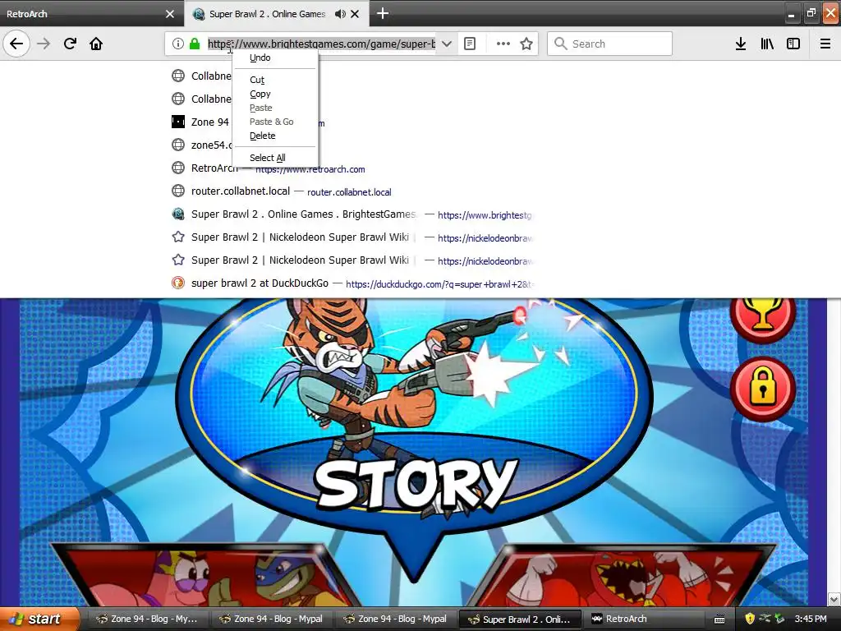
Task: Mute the Super Brawl 2 tab audio
Action: pos(340,14)
